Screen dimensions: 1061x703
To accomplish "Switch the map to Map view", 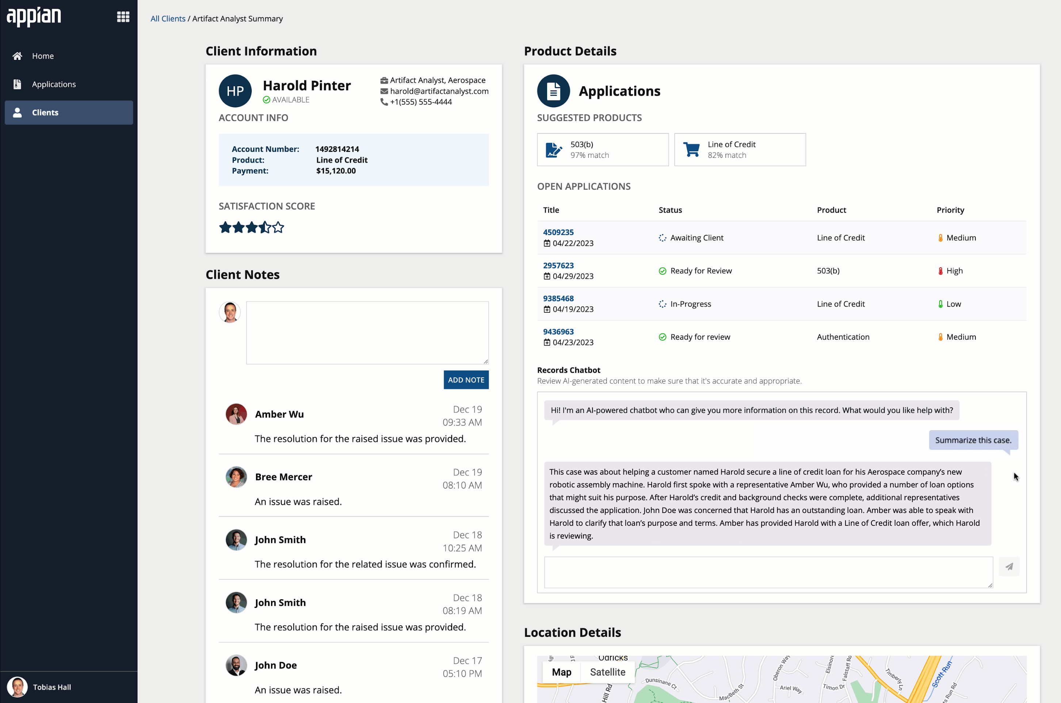I will tap(561, 672).
